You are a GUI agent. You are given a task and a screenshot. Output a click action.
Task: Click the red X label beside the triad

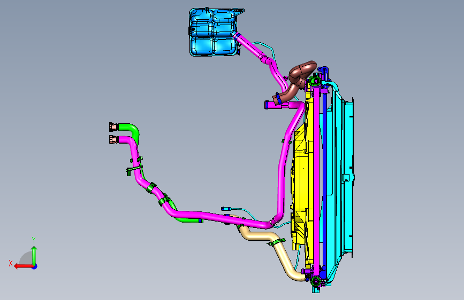[11, 263]
